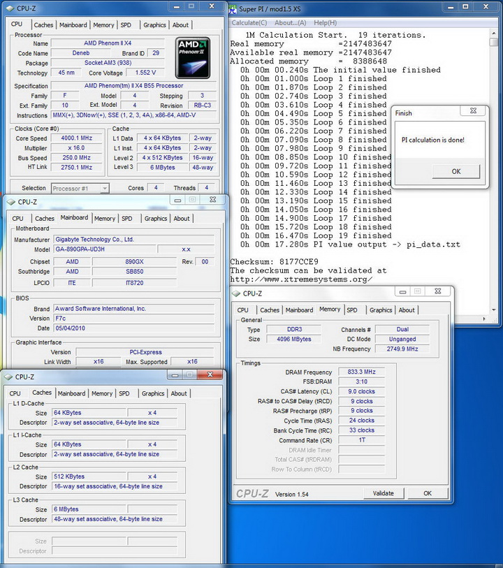The height and width of the screenshot is (568, 503).
Task: Close the Finish dialog with its X button
Action: coord(473,110)
